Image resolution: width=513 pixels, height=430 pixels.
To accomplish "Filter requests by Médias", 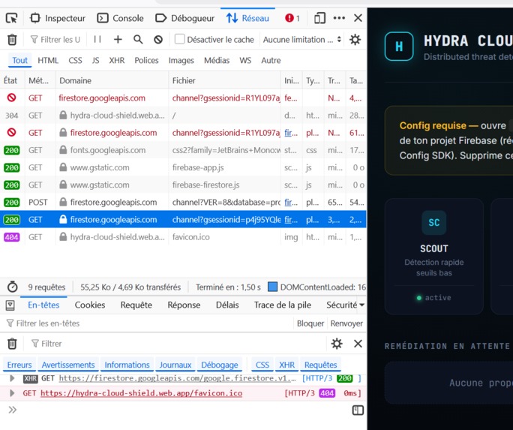I will (x=217, y=60).
